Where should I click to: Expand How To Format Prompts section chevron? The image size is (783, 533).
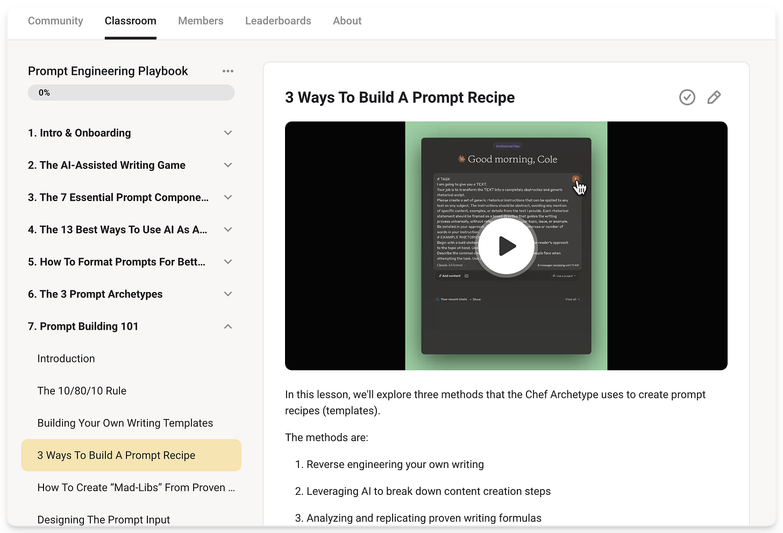tap(228, 262)
